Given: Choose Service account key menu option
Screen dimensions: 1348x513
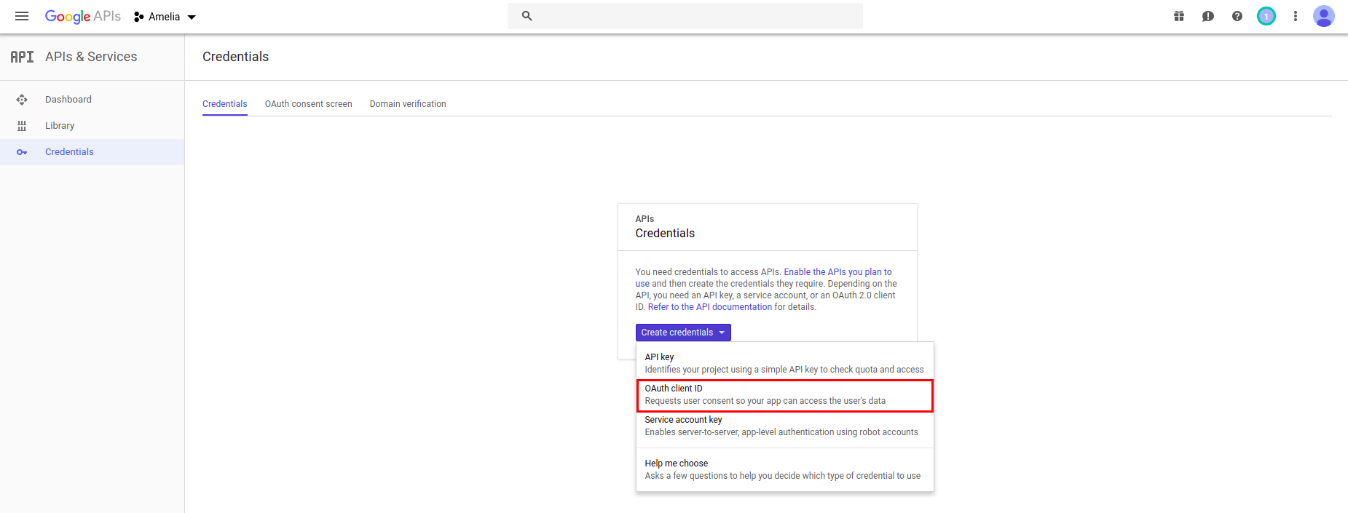Looking at the screenshot, I should (785, 426).
